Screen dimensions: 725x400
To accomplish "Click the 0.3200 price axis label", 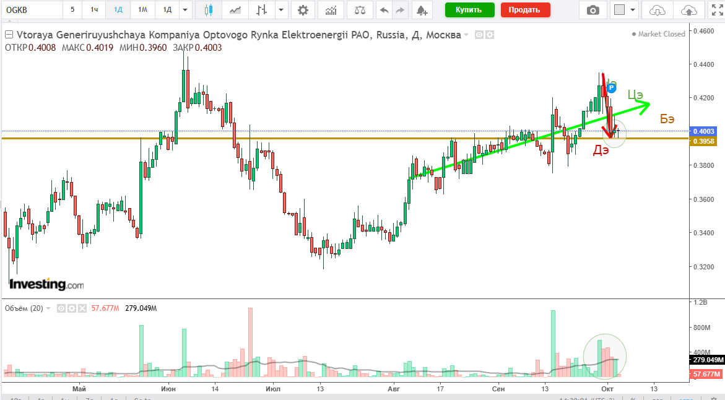I will 704,267.
